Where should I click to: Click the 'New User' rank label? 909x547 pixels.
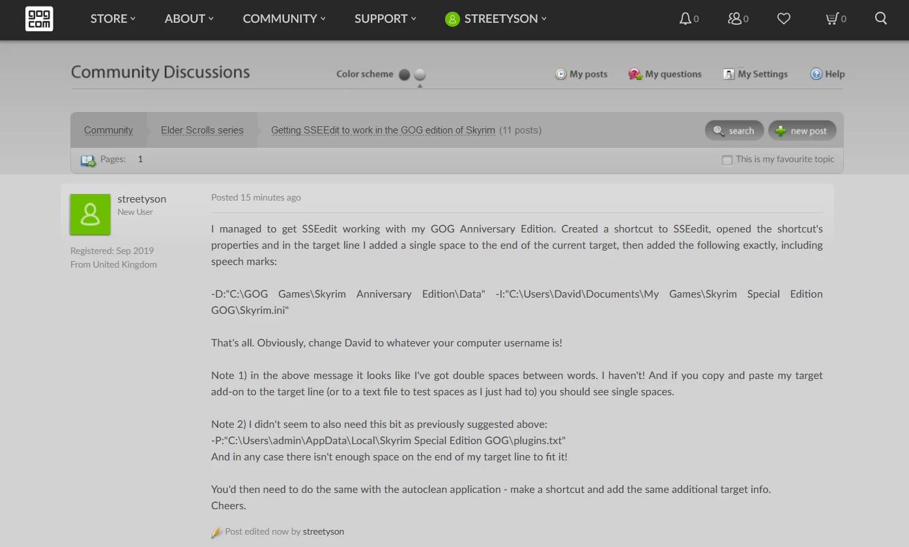pos(135,212)
